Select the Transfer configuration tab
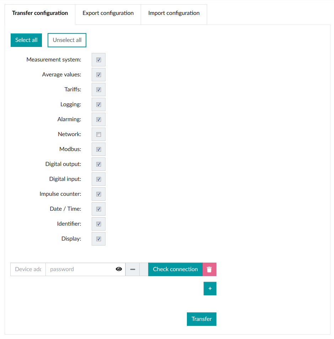Viewport: 334px width, 339px height. tap(40, 13)
